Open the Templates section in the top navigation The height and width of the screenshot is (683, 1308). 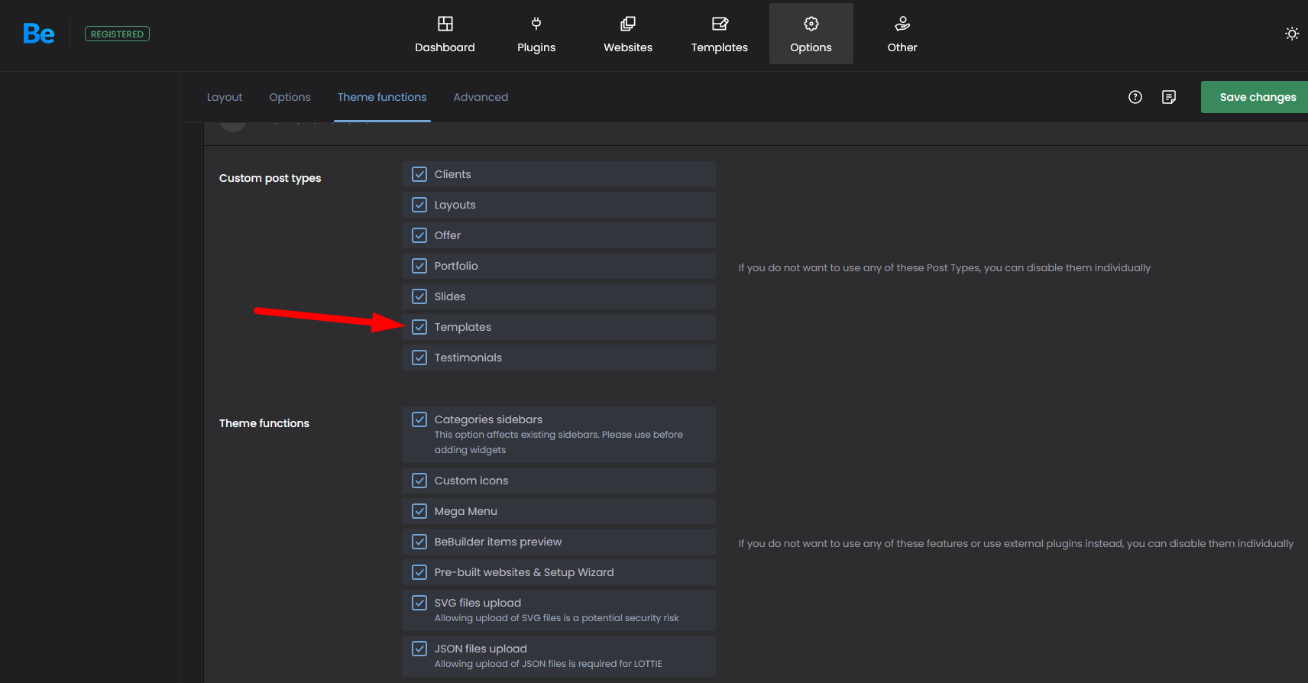(720, 34)
